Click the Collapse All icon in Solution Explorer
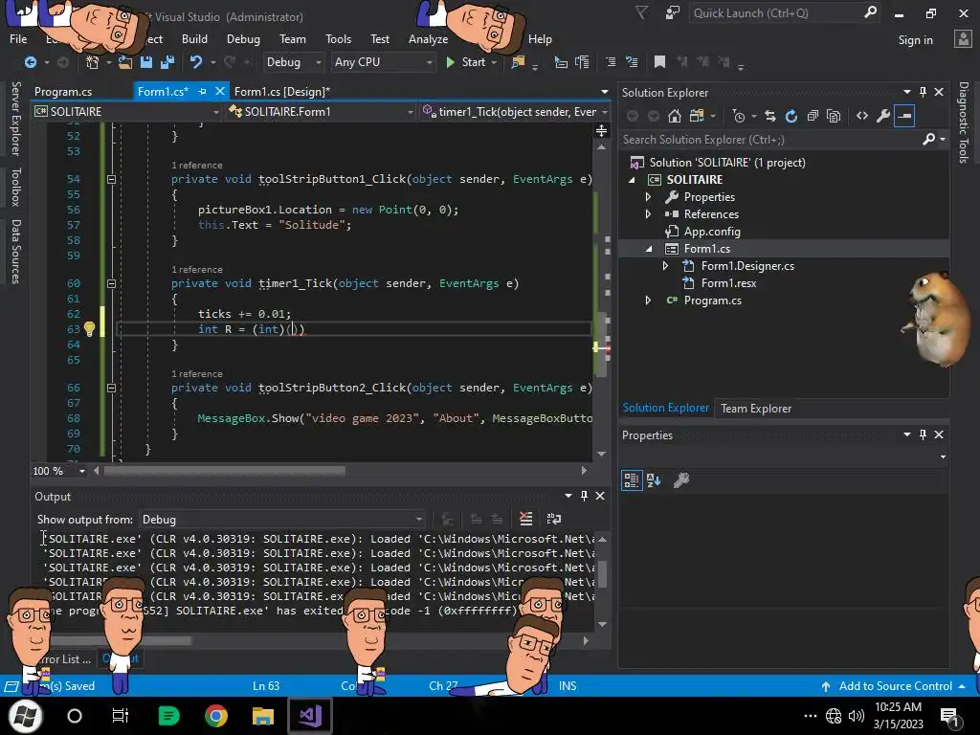This screenshot has height=735, width=980. tap(813, 116)
